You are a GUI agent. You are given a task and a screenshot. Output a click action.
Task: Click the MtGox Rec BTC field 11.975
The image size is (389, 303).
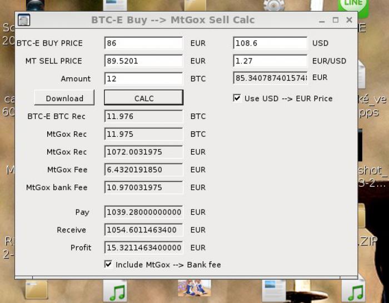143,134
